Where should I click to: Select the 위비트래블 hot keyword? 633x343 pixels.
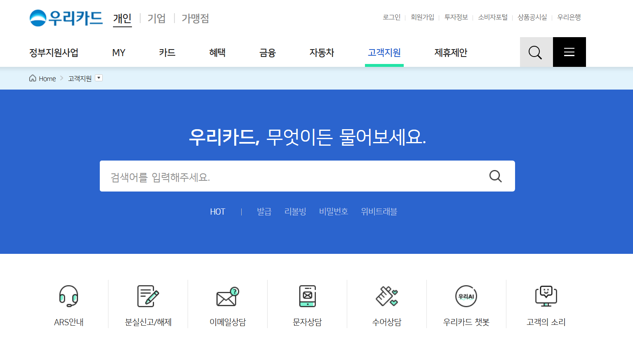379,212
